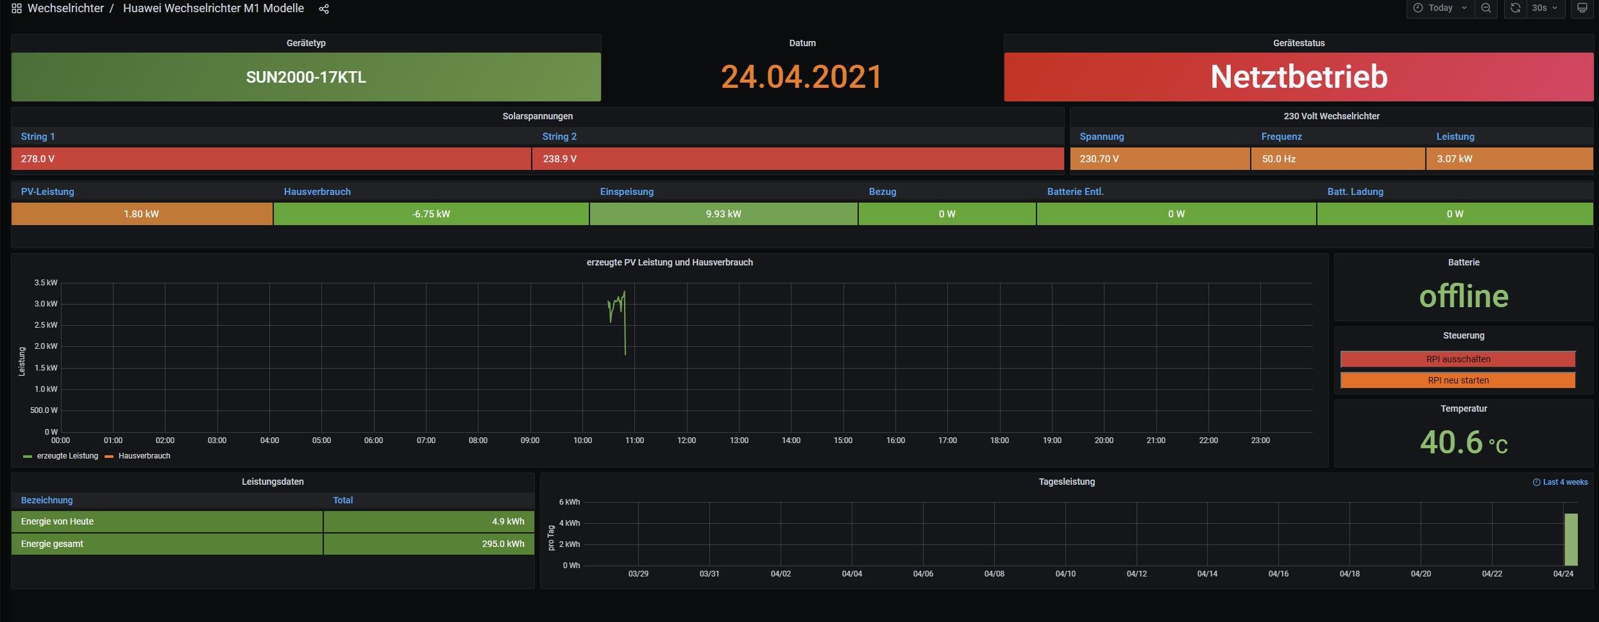Open the Solarspannungen panel title menu

point(537,116)
